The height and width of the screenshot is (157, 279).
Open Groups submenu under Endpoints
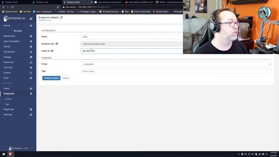point(8,99)
